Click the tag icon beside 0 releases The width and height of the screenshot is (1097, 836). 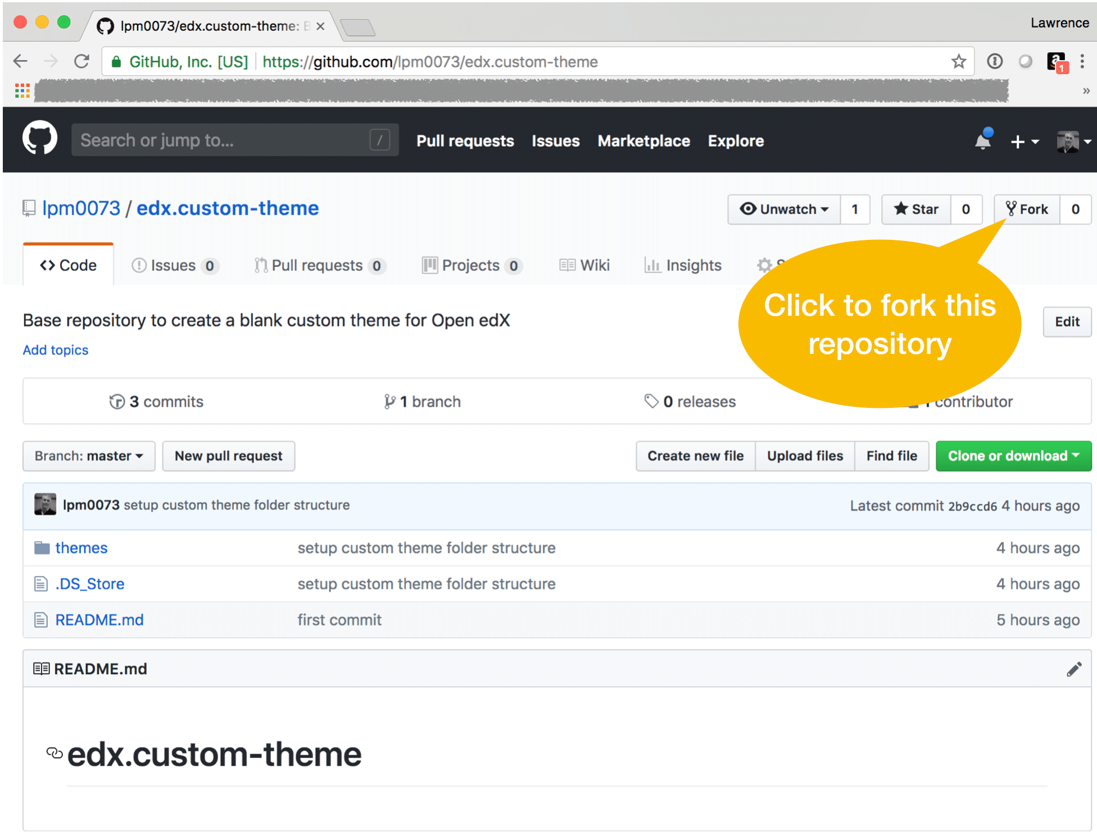coord(651,401)
